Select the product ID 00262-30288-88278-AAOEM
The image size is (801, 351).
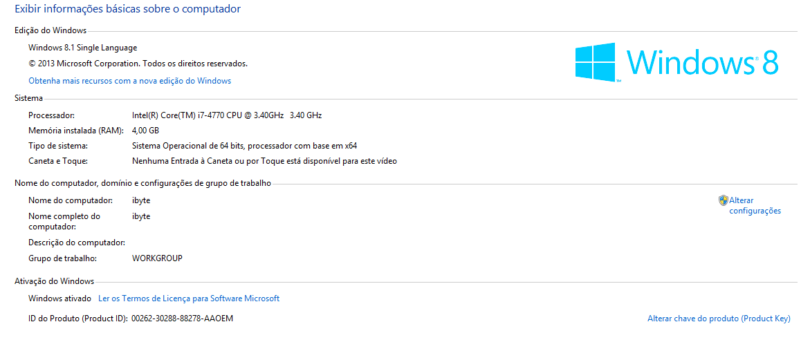point(183,319)
